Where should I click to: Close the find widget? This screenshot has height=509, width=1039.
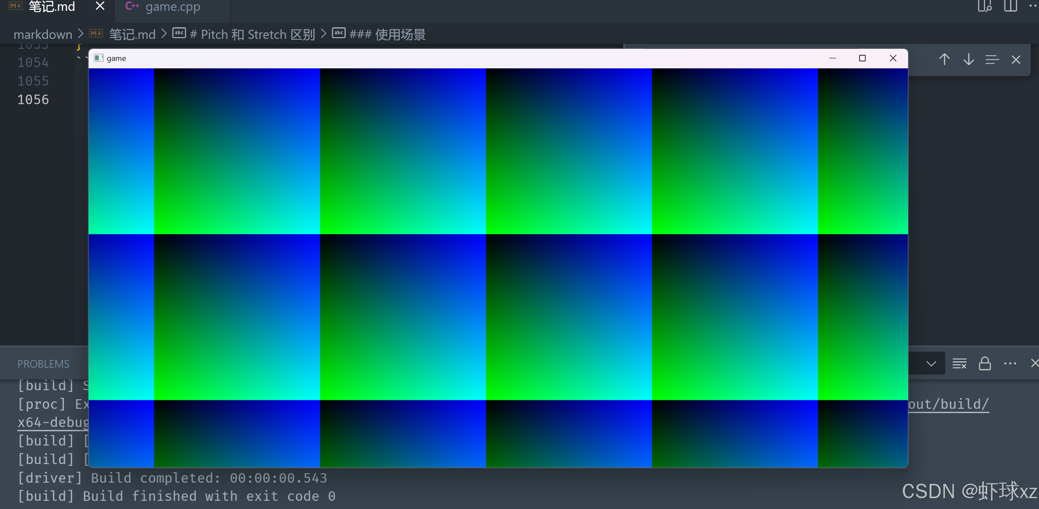[1016, 60]
